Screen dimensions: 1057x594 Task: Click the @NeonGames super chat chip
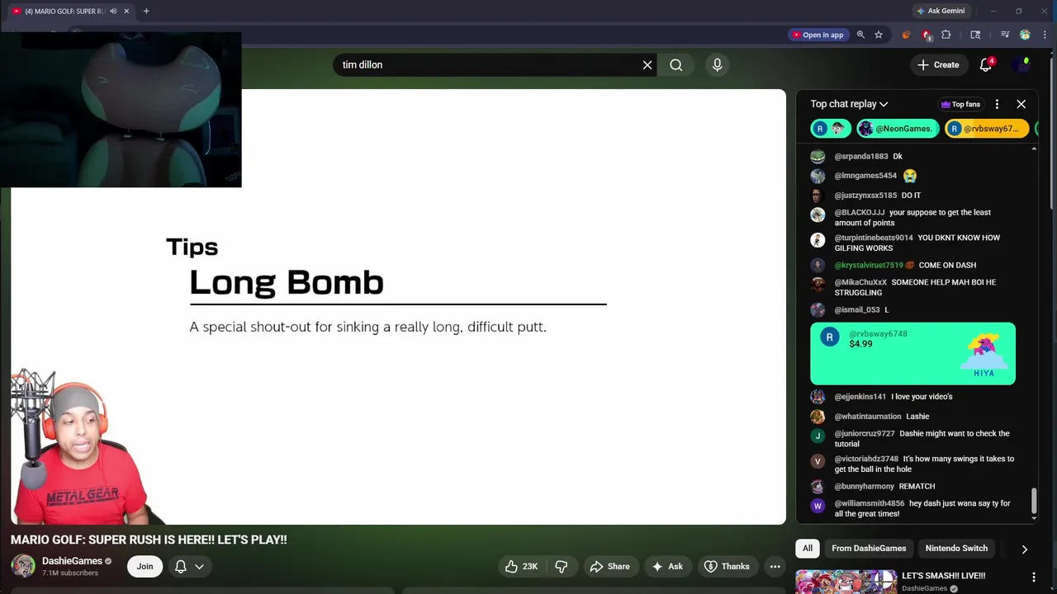(x=896, y=129)
